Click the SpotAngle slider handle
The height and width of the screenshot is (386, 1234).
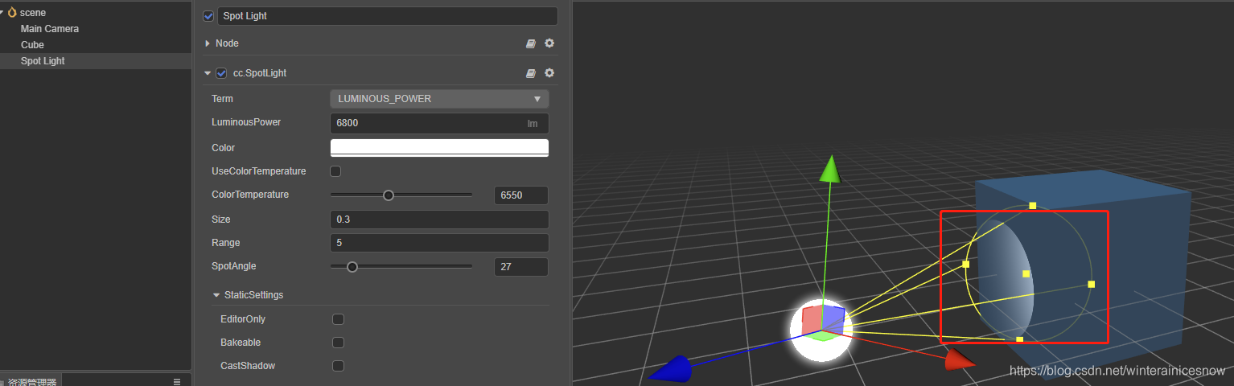point(352,267)
